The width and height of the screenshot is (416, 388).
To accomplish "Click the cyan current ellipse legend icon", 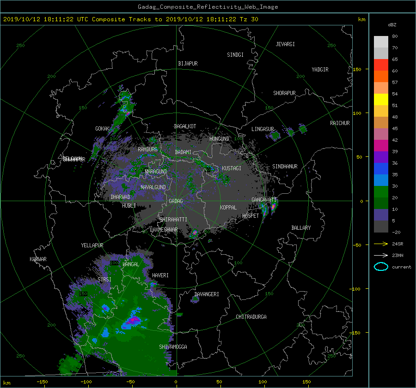I will 381,267.
